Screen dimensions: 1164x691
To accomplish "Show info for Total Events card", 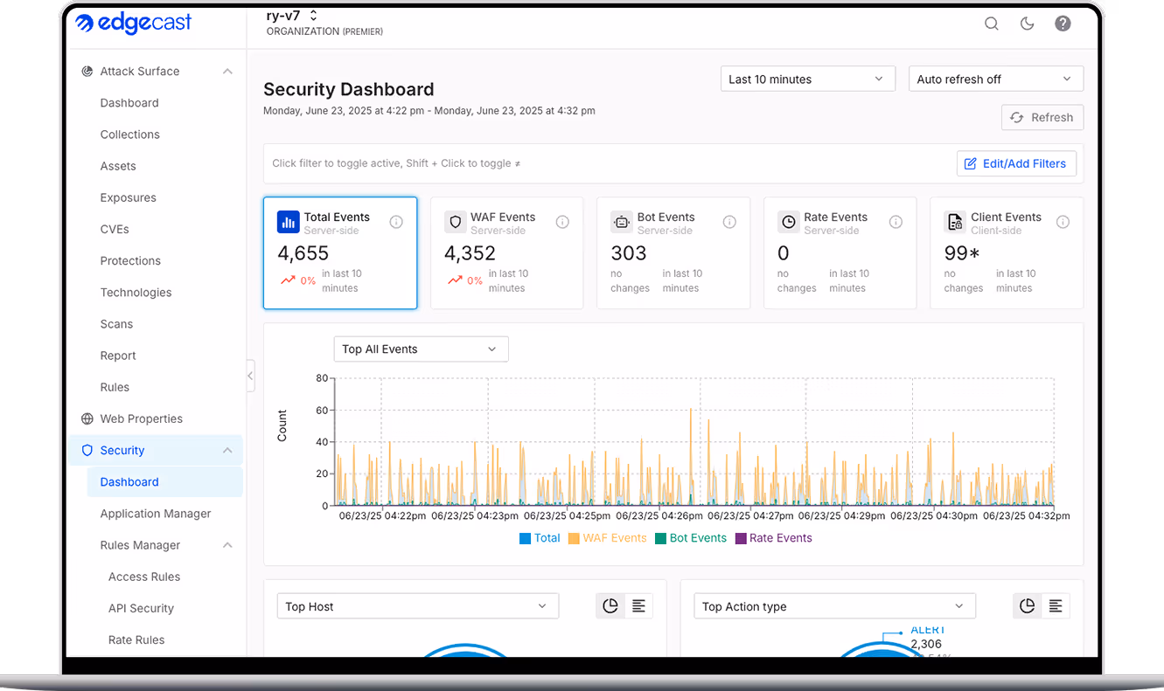I will coord(396,222).
